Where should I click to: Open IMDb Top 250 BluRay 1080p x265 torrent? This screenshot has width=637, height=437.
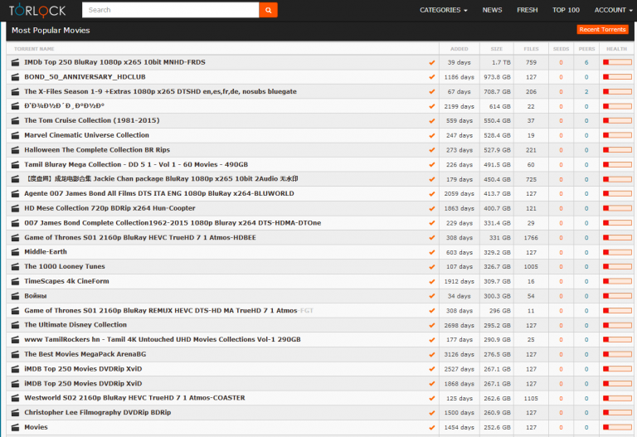click(x=114, y=62)
